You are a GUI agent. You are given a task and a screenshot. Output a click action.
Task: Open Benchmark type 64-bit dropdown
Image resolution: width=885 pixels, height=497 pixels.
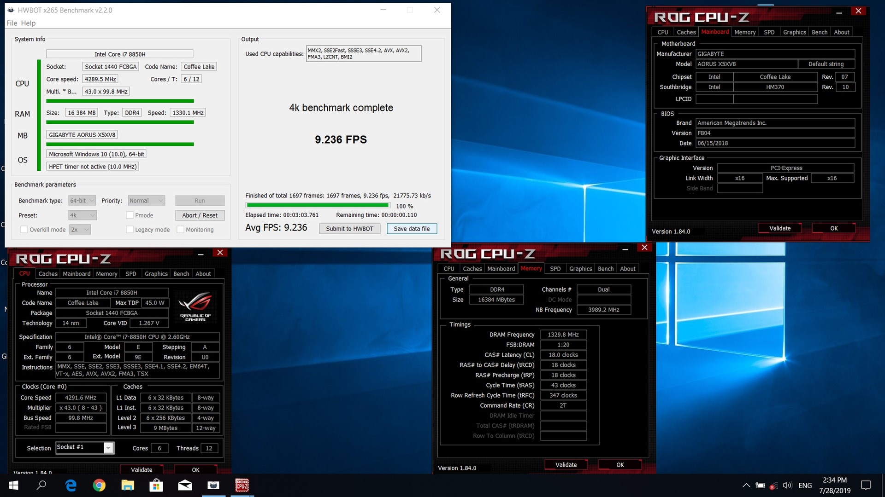pyautogui.click(x=82, y=201)
